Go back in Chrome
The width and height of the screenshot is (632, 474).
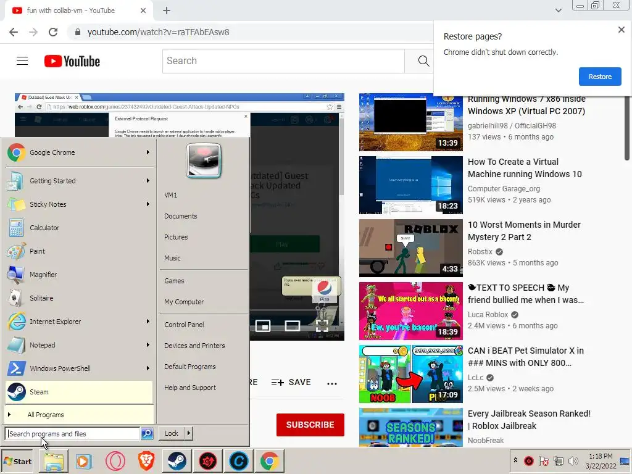click(14, 32)
